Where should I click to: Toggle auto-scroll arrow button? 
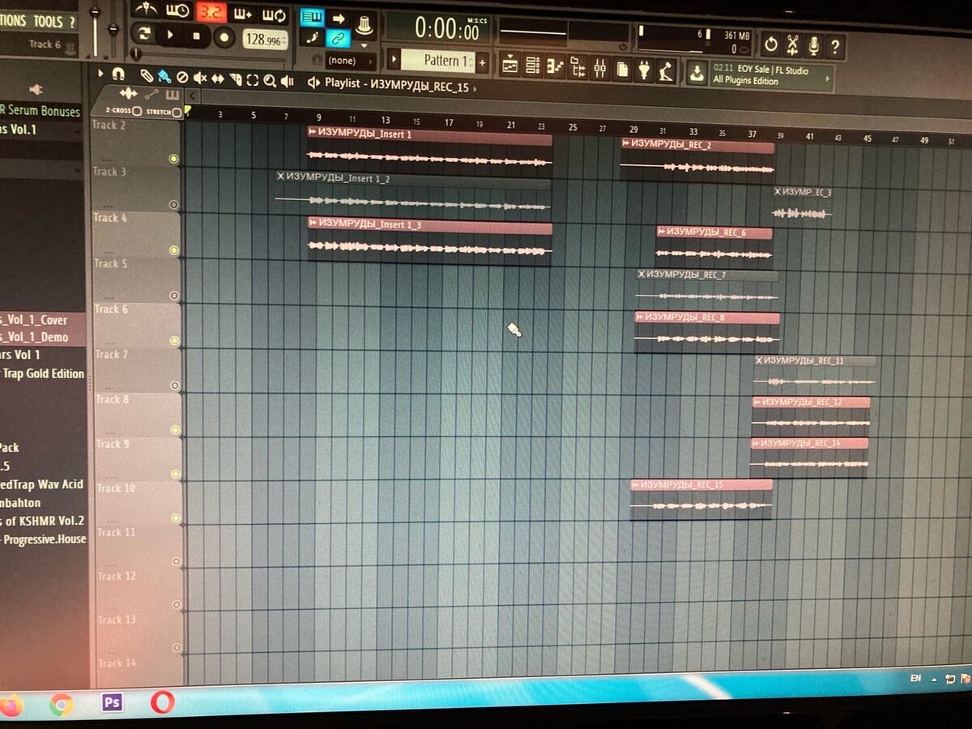339,18
